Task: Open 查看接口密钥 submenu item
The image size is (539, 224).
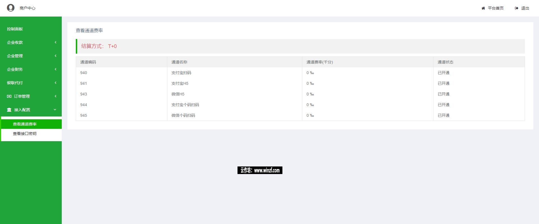Action: [x=25, y=134]
